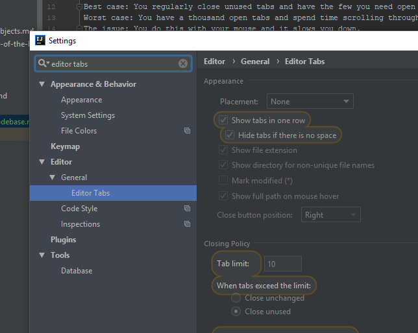Click the Tab limit input field
418x333 pixels.
(x=283, y=264)
